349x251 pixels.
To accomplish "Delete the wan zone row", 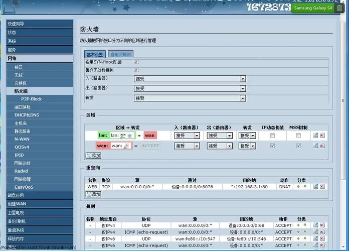I will click(322, 146).
